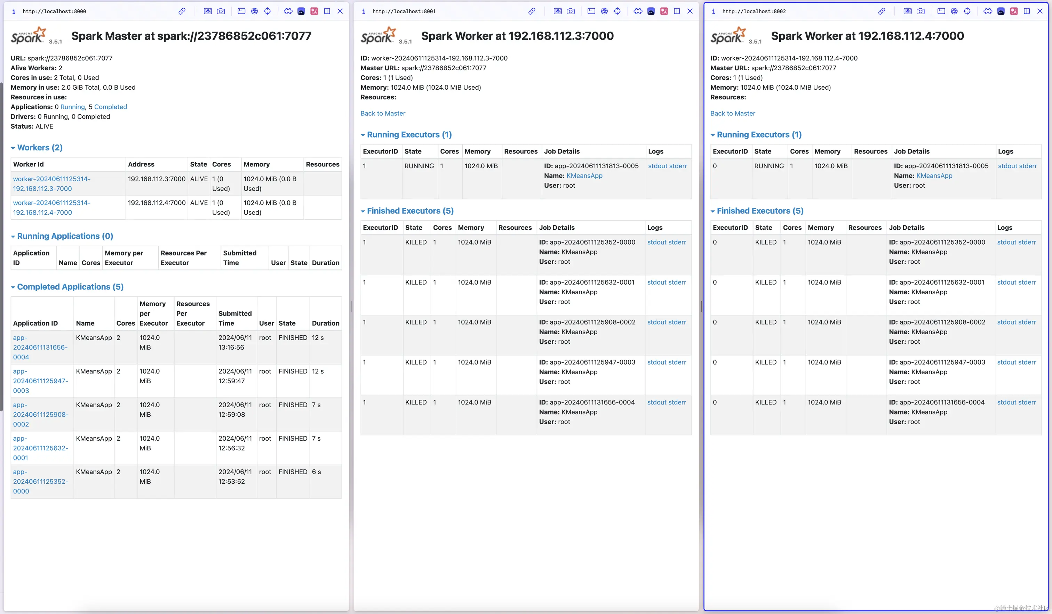The width and height of the screenshot is (1052, 614).
Task: Open extensions puzzle icon in localhost:8000 pane
Action: pyautogui.click(x=288, y=11)
